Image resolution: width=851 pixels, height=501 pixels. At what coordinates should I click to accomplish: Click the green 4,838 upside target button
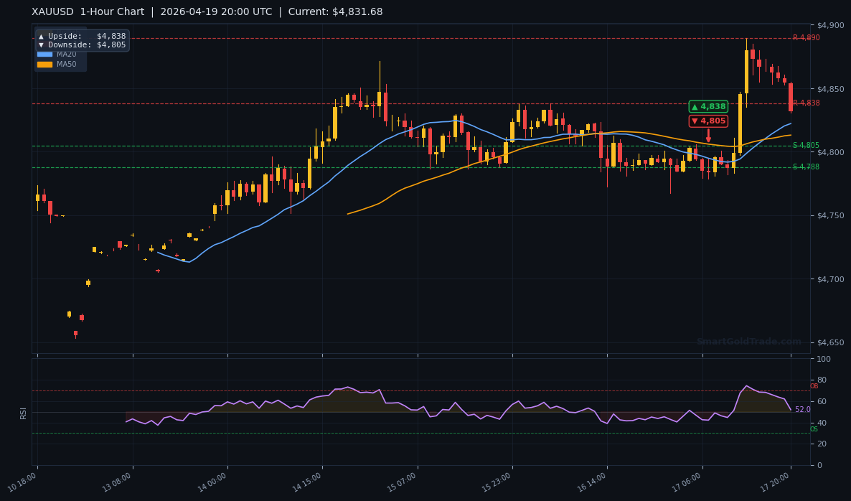point(708,106)
